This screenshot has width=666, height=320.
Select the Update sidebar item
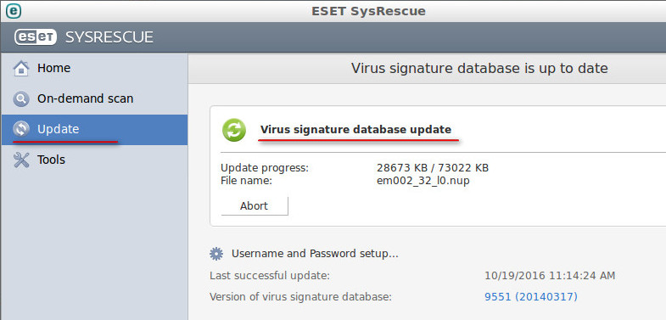click(x=94, y=130)
